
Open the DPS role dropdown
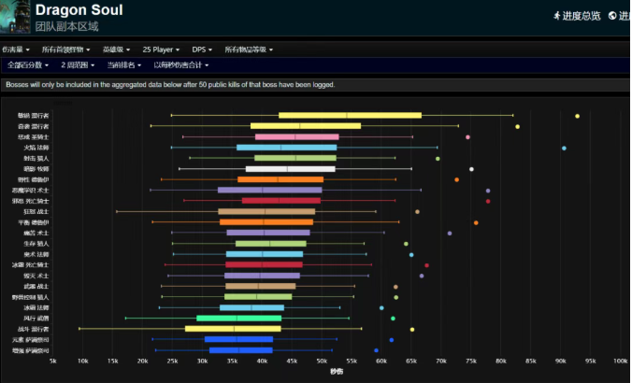tap(202, 49)
